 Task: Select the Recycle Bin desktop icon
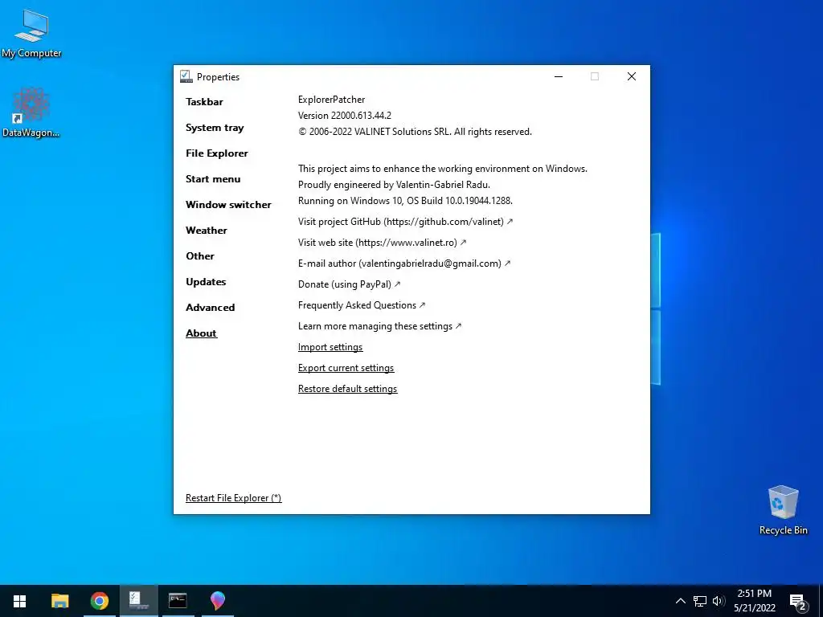(x=783, y=510)
